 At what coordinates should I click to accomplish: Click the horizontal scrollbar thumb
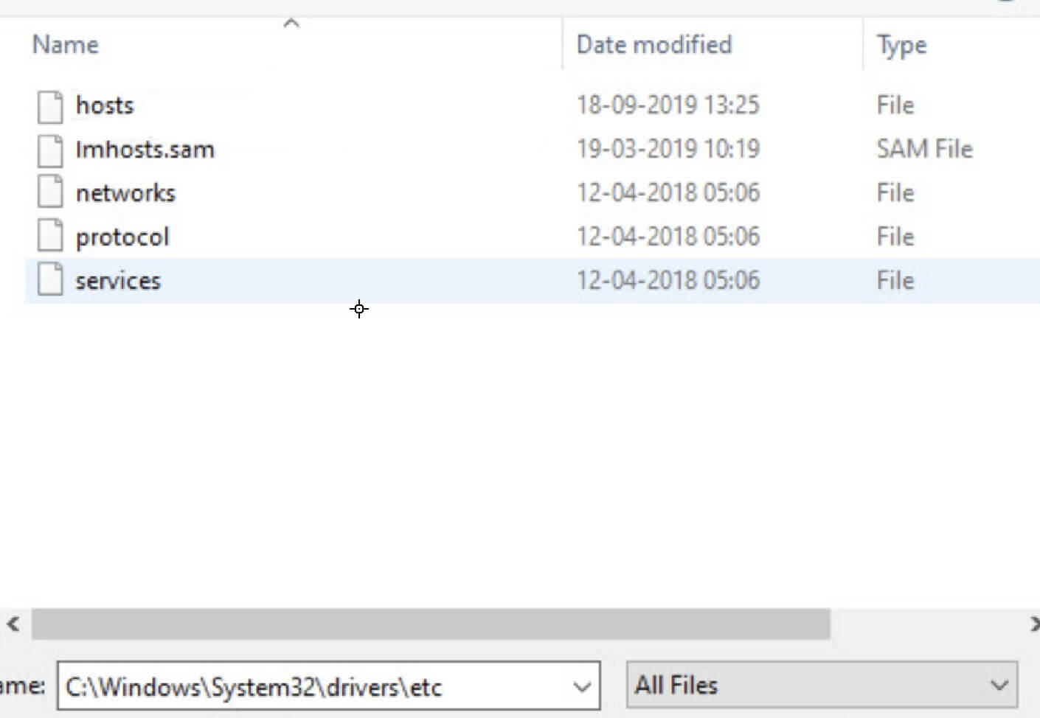click(x=431, y=624)
